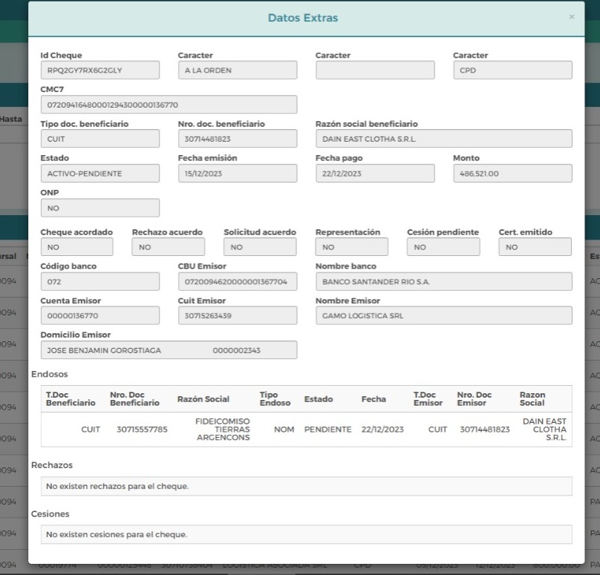Click the Estado column header in Endosos

pos(319,398)
